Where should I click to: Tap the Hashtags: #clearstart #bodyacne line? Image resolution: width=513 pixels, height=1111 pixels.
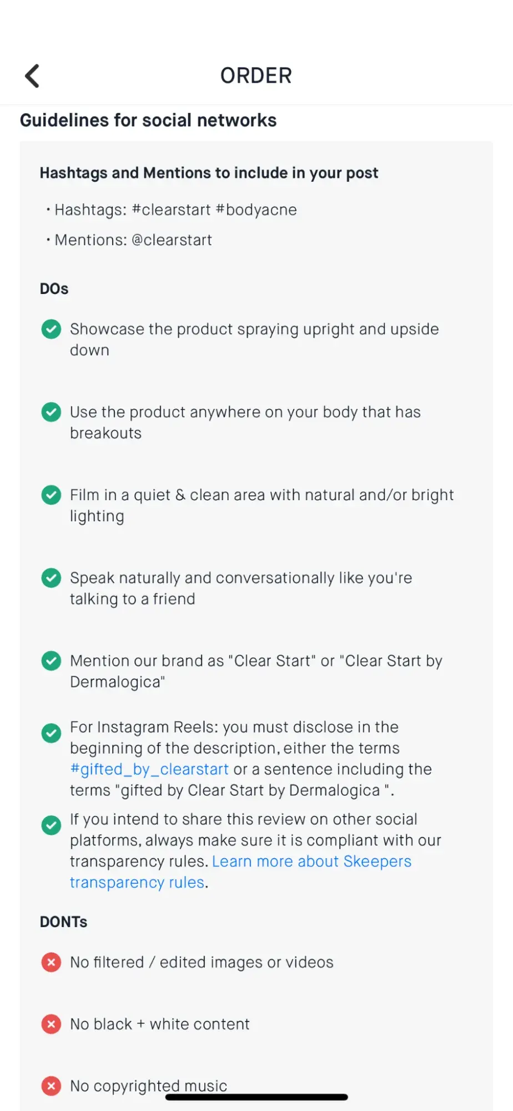click(175, 210)
